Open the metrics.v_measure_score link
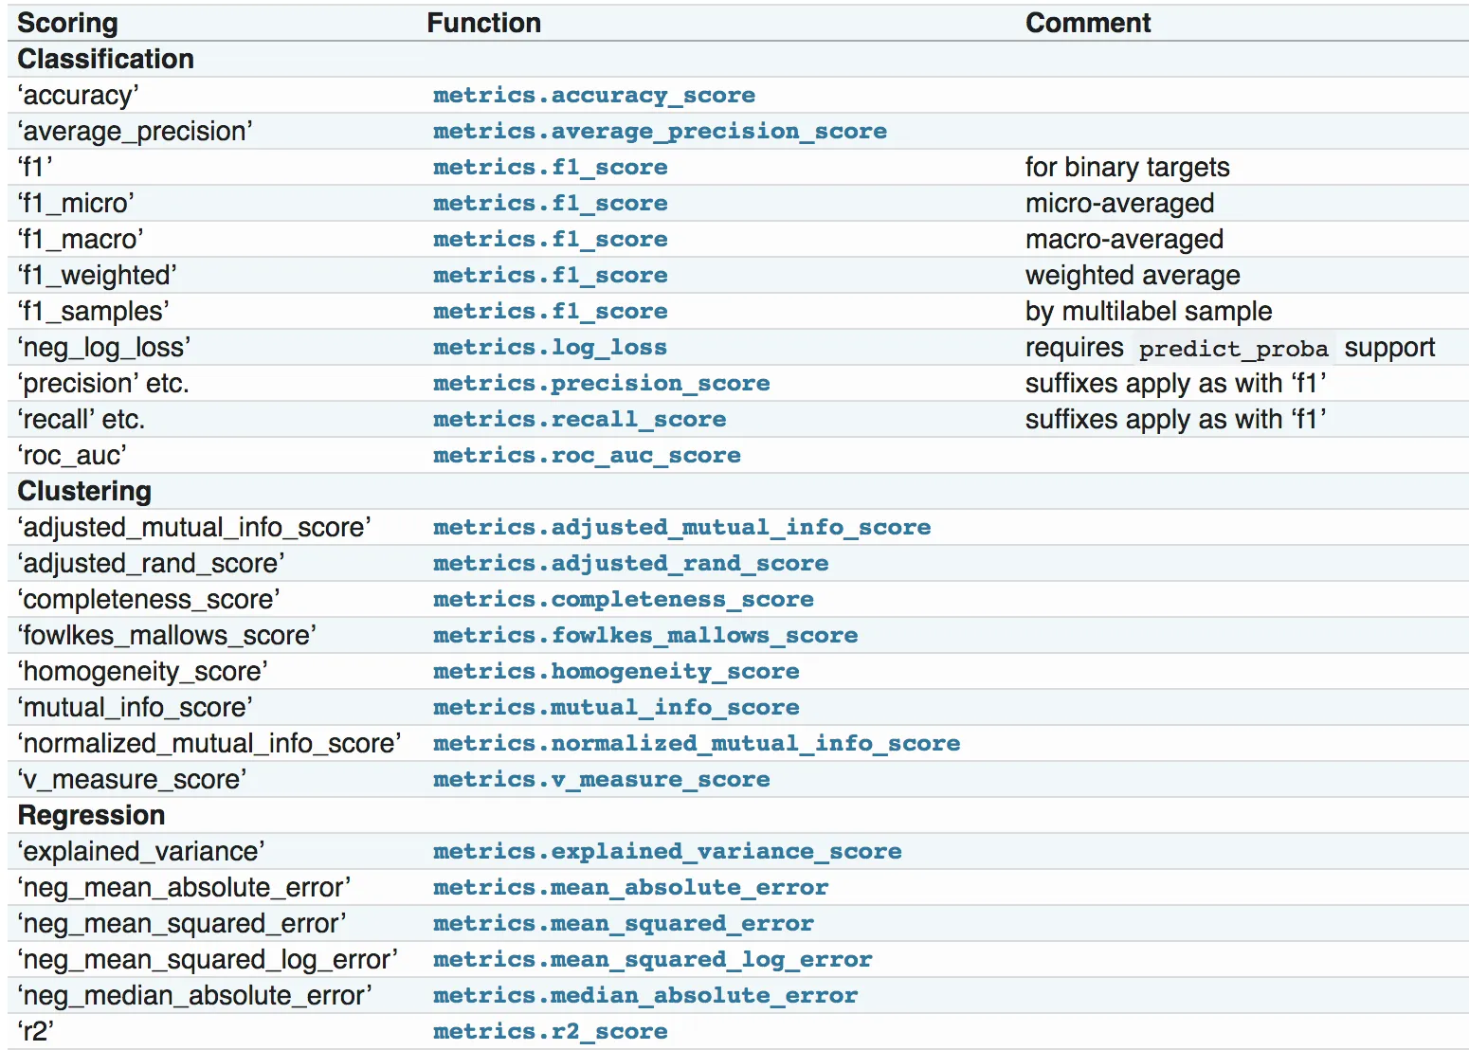Image resolution: width=1469 pixels, height=1050 pixels. tap(601, 780)
